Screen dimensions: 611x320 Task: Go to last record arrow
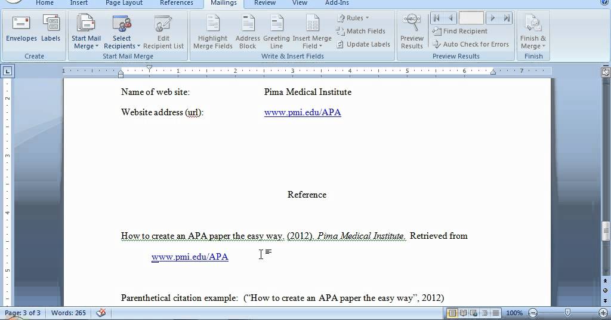click(507, 18)
